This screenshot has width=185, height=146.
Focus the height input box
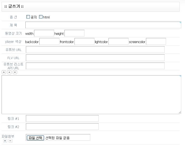(74, 33)
